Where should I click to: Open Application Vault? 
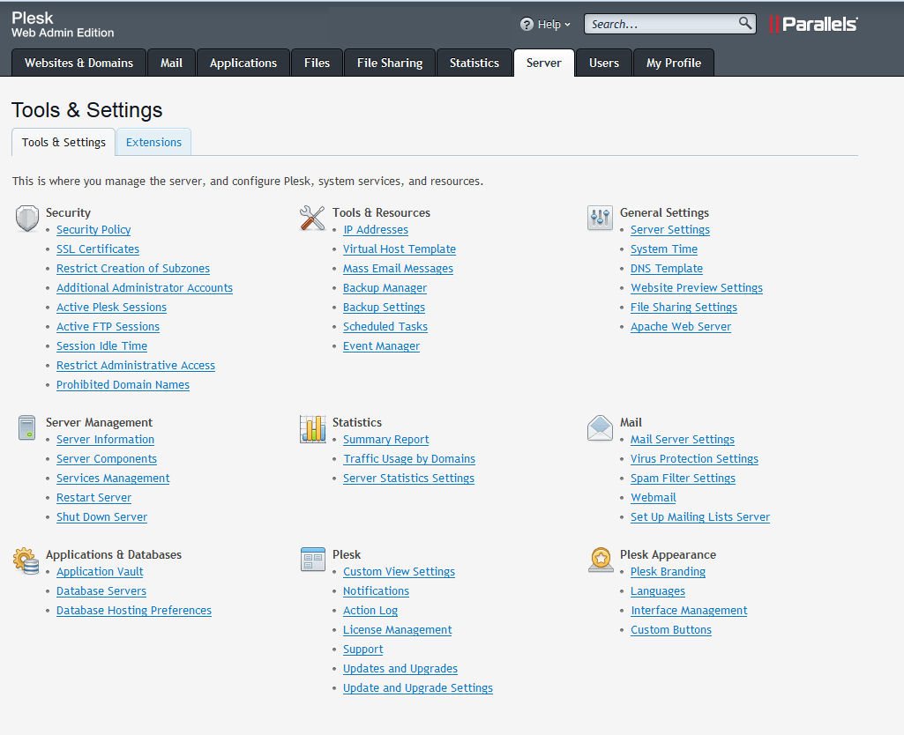coord(100,571)
